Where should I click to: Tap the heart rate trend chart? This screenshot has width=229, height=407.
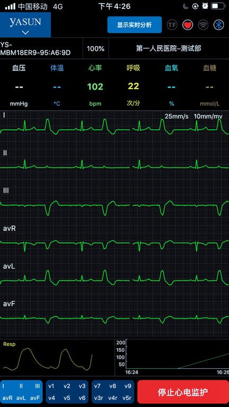[172, 357]
